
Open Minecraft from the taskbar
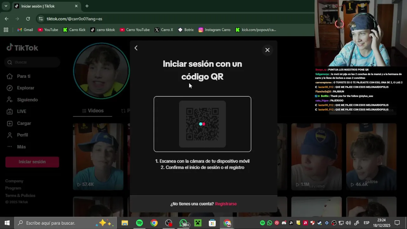pyautogui.click(x=198, y=223)
